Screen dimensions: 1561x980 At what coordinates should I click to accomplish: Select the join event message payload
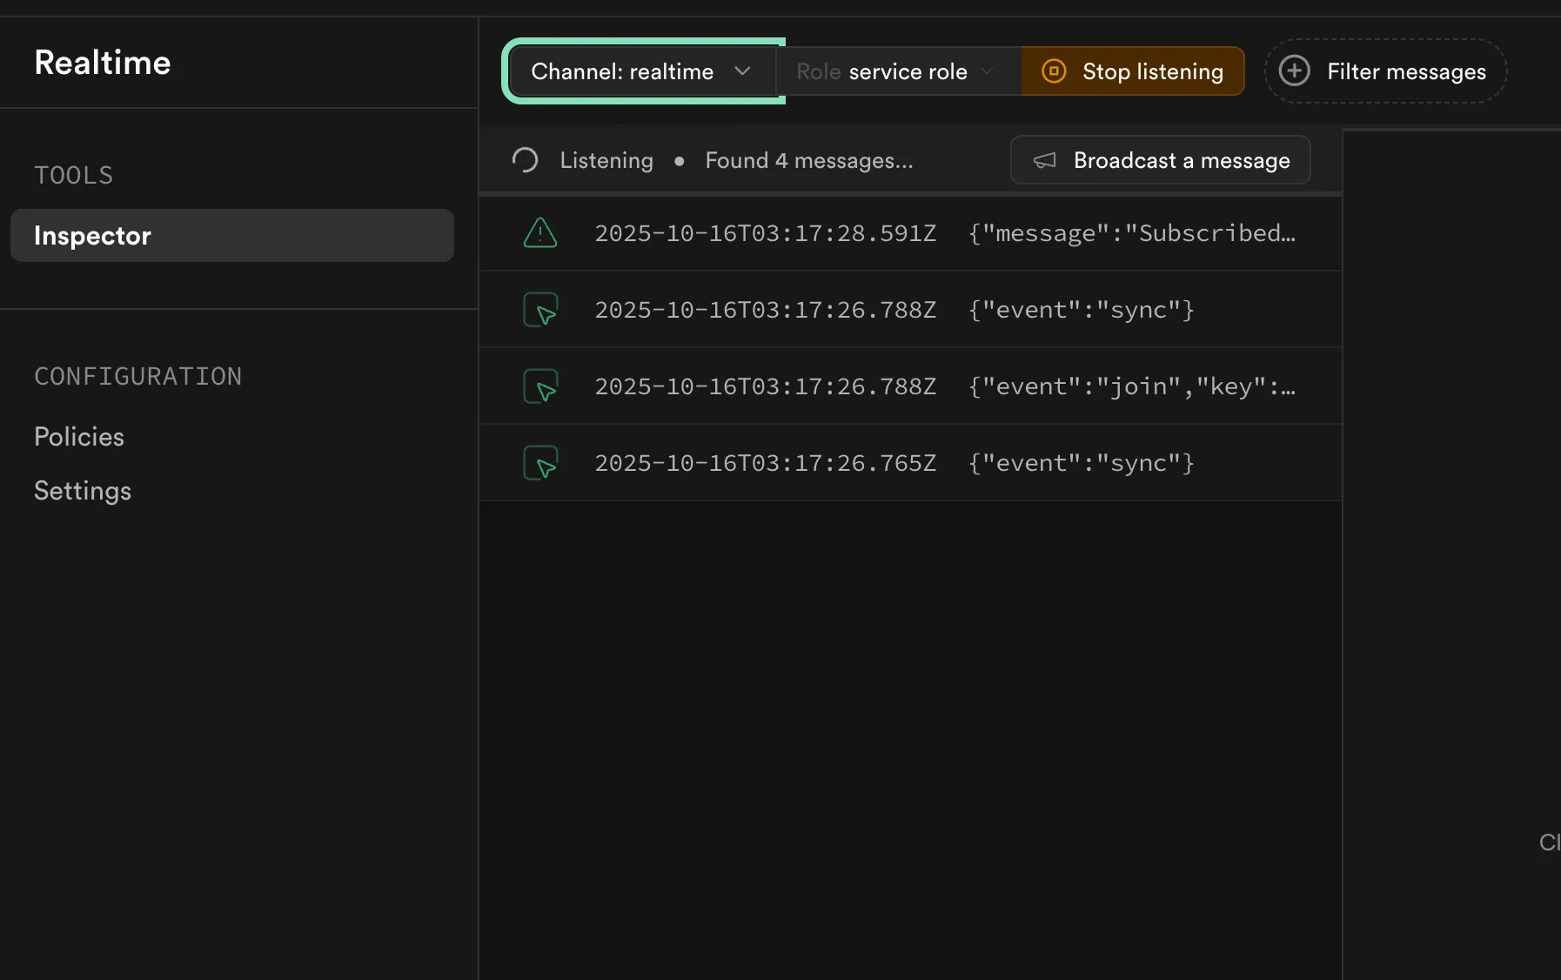click(1131, 386)
